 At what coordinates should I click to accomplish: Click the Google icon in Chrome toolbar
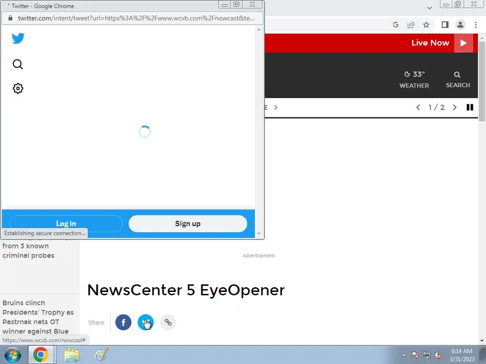395,25
